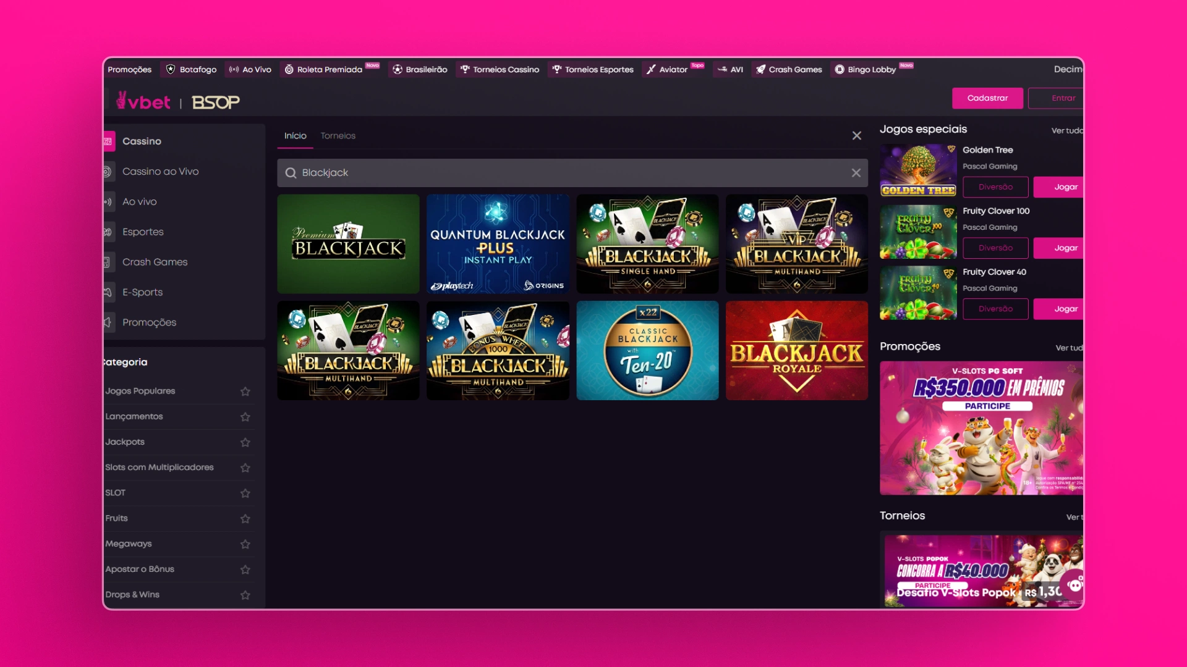Open Aviator via its plane icon
Viewport: 1187px width, 667px height.
(651, 69)
